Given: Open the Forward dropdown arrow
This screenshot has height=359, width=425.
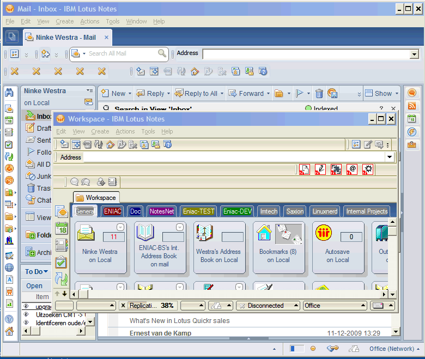Looking at the screenshot, I should [x=268, y=94].
